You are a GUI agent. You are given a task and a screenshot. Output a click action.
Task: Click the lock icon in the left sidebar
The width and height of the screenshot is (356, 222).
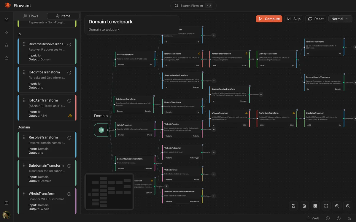click(7, 58)
